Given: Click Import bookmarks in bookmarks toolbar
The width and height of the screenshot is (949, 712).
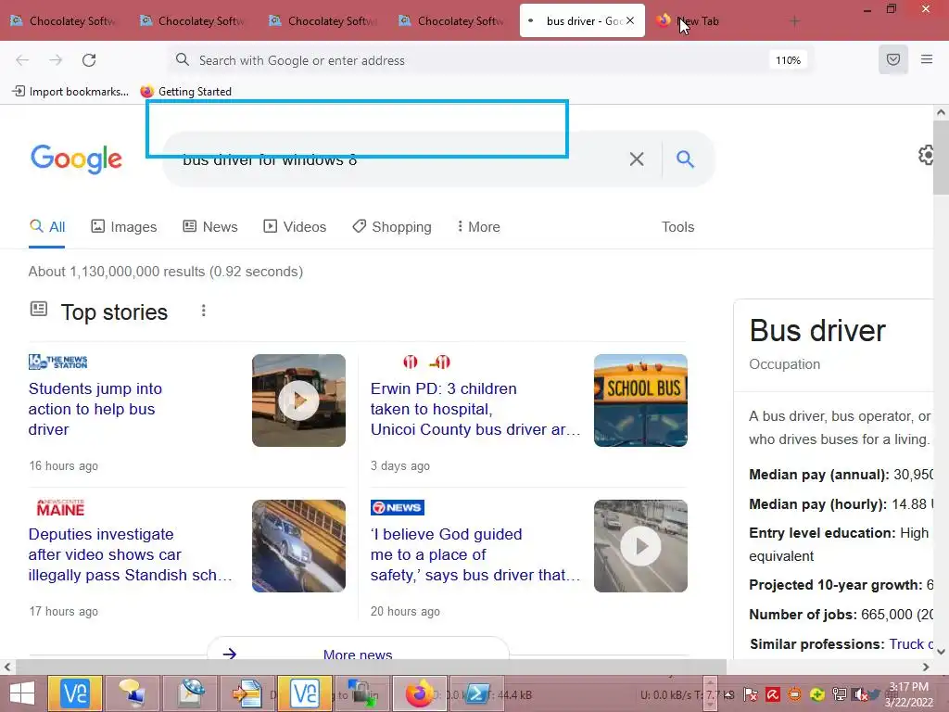Looking at the screenshot, I should click(x=70, y=92).
